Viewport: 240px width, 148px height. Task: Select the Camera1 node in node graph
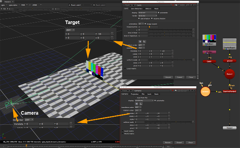click(x=205, y=92)
